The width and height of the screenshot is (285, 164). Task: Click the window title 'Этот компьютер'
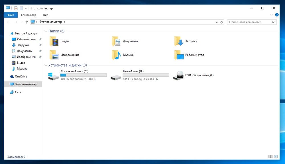(x=42, y=8)
